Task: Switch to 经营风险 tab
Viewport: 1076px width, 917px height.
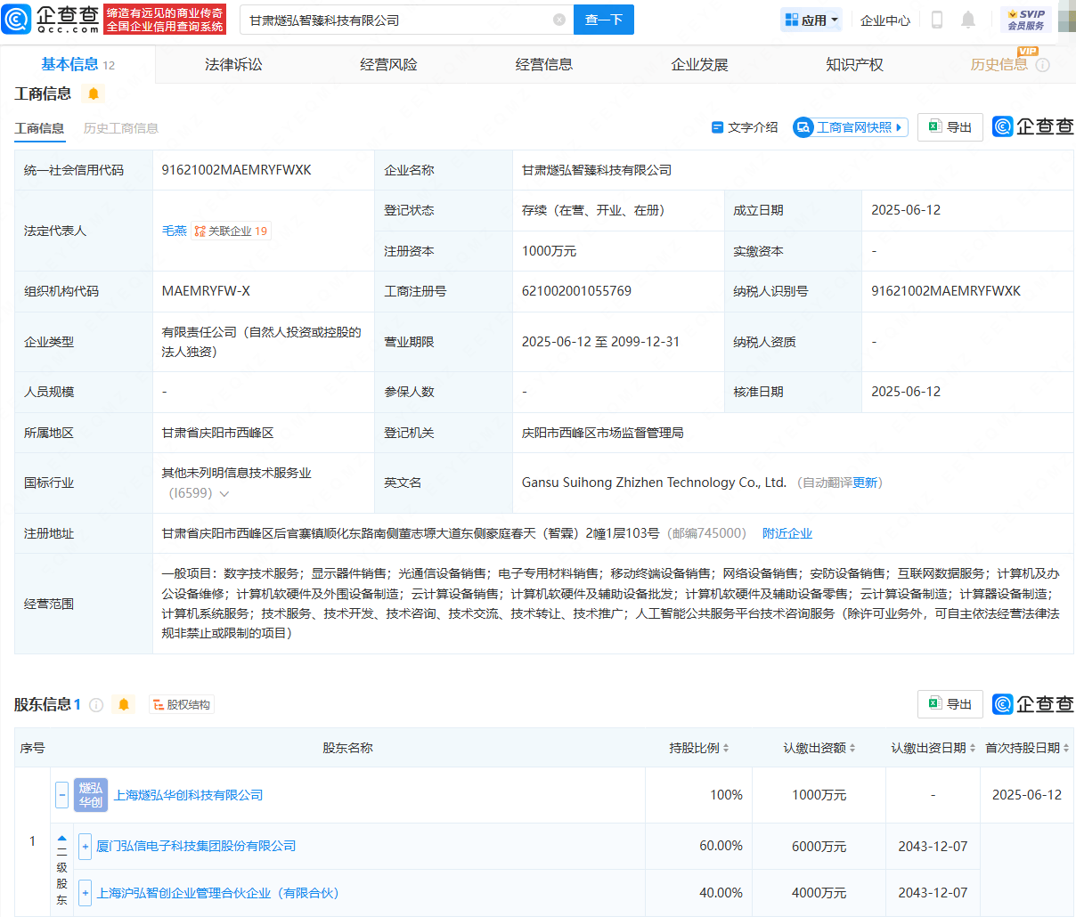Action: pyautogui.click(x=388, y=64)
